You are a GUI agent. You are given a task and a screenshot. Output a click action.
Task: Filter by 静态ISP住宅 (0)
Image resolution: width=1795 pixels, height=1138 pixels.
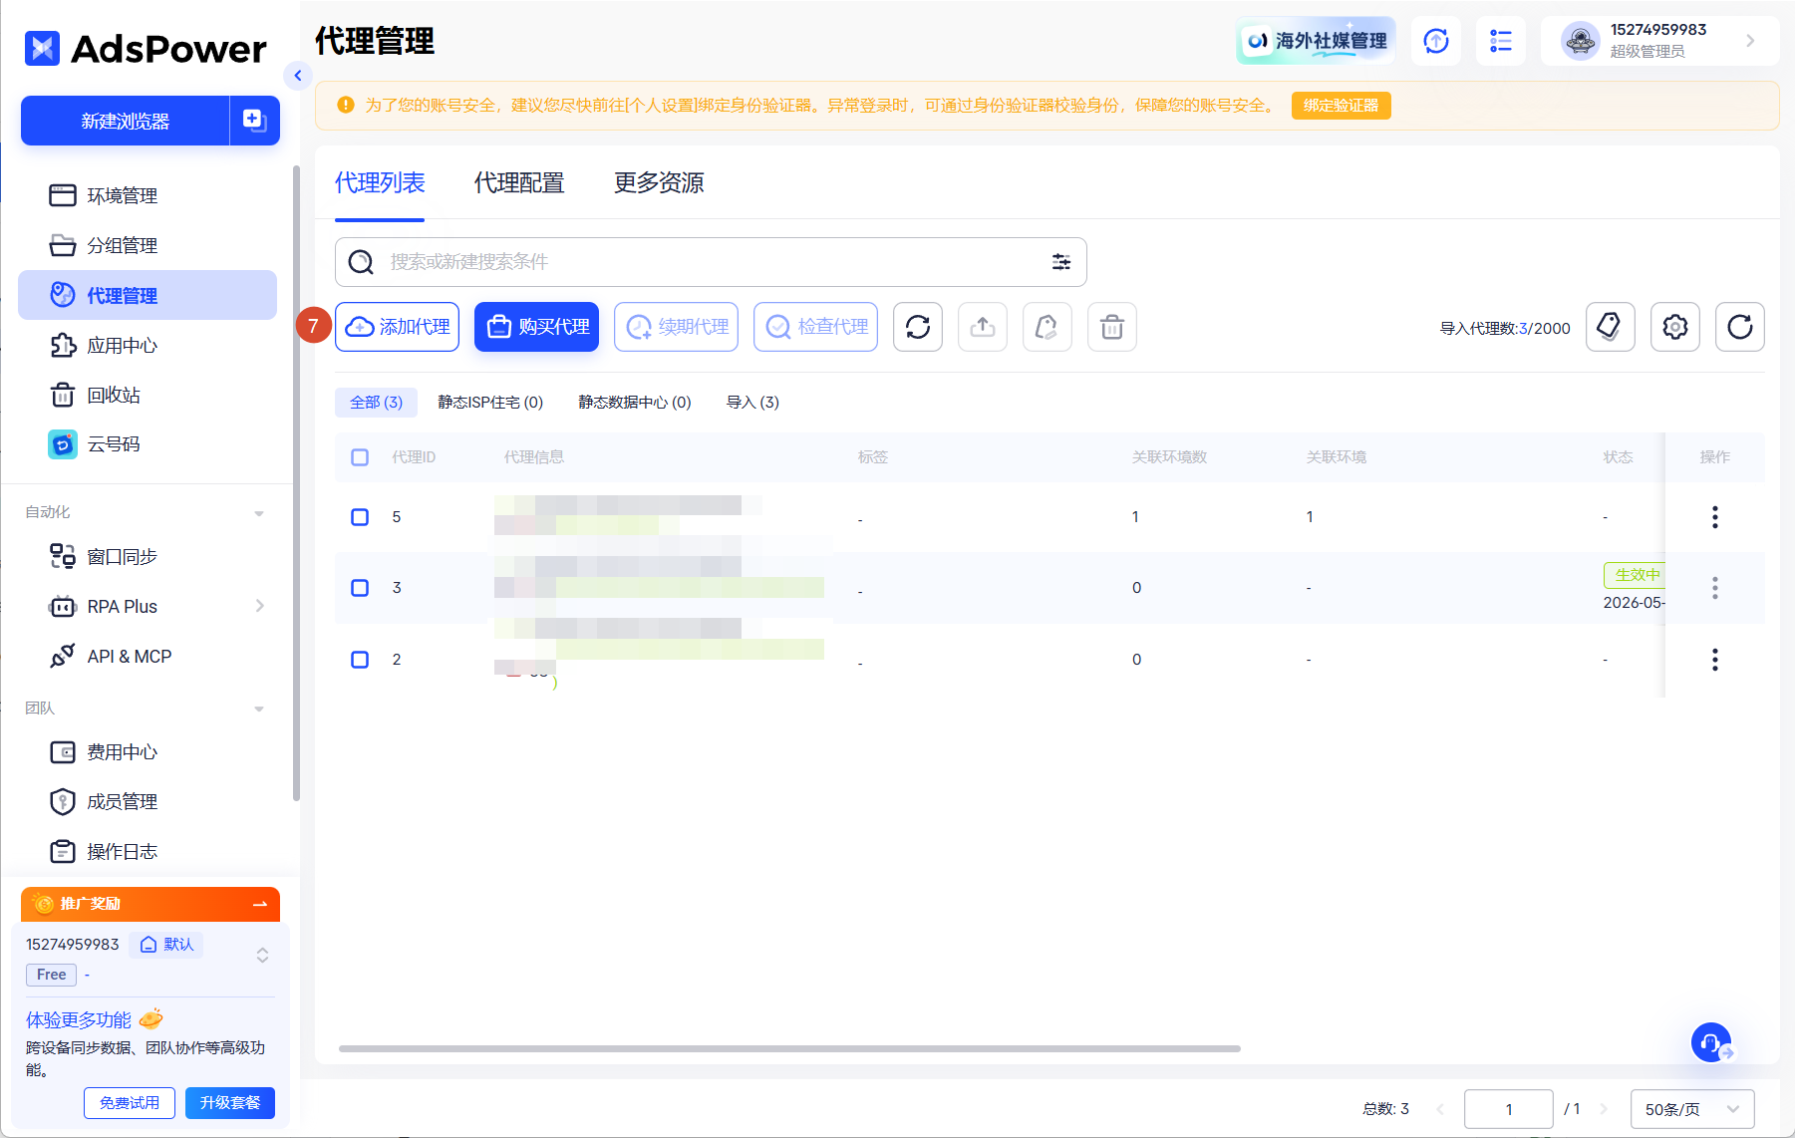(x=490, y=403)
